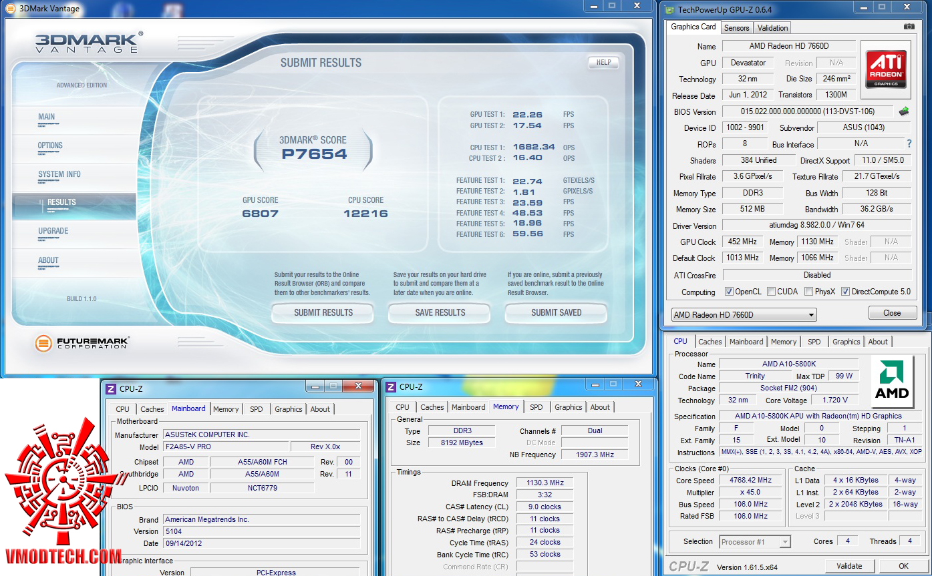The width and height of the screenshot is (932, 576).
Task: Click the Validate button in CPU-Z
Action: click(849, 566)
